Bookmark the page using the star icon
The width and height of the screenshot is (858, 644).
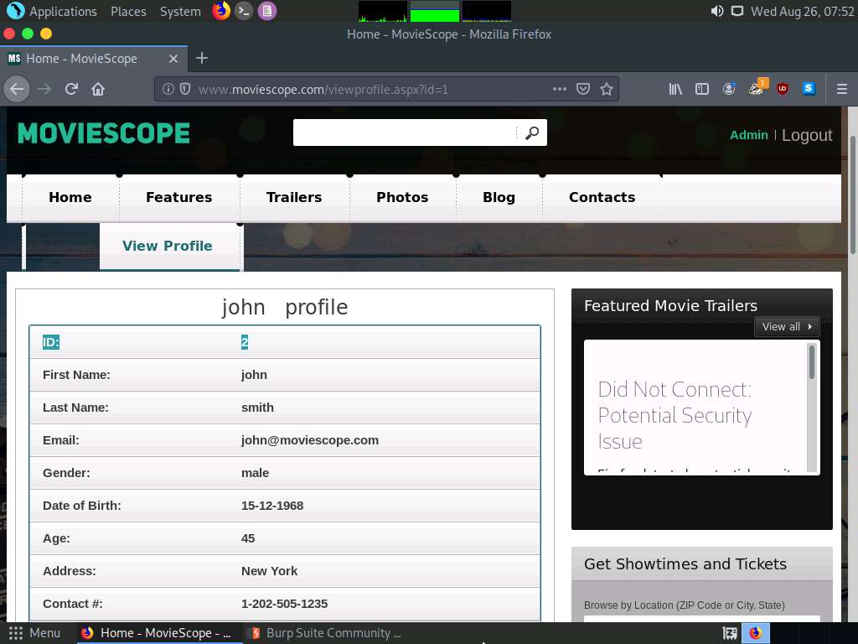607,89
